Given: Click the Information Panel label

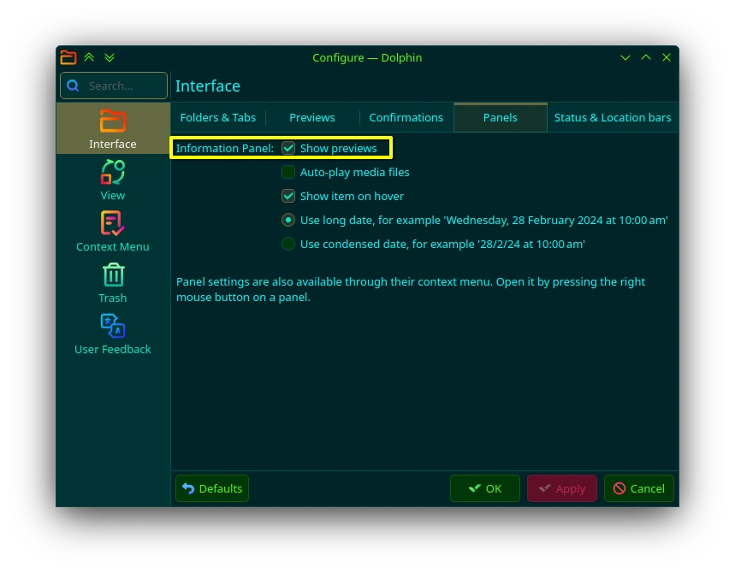Looking at the screenshot, I should [x=224, y=148].
